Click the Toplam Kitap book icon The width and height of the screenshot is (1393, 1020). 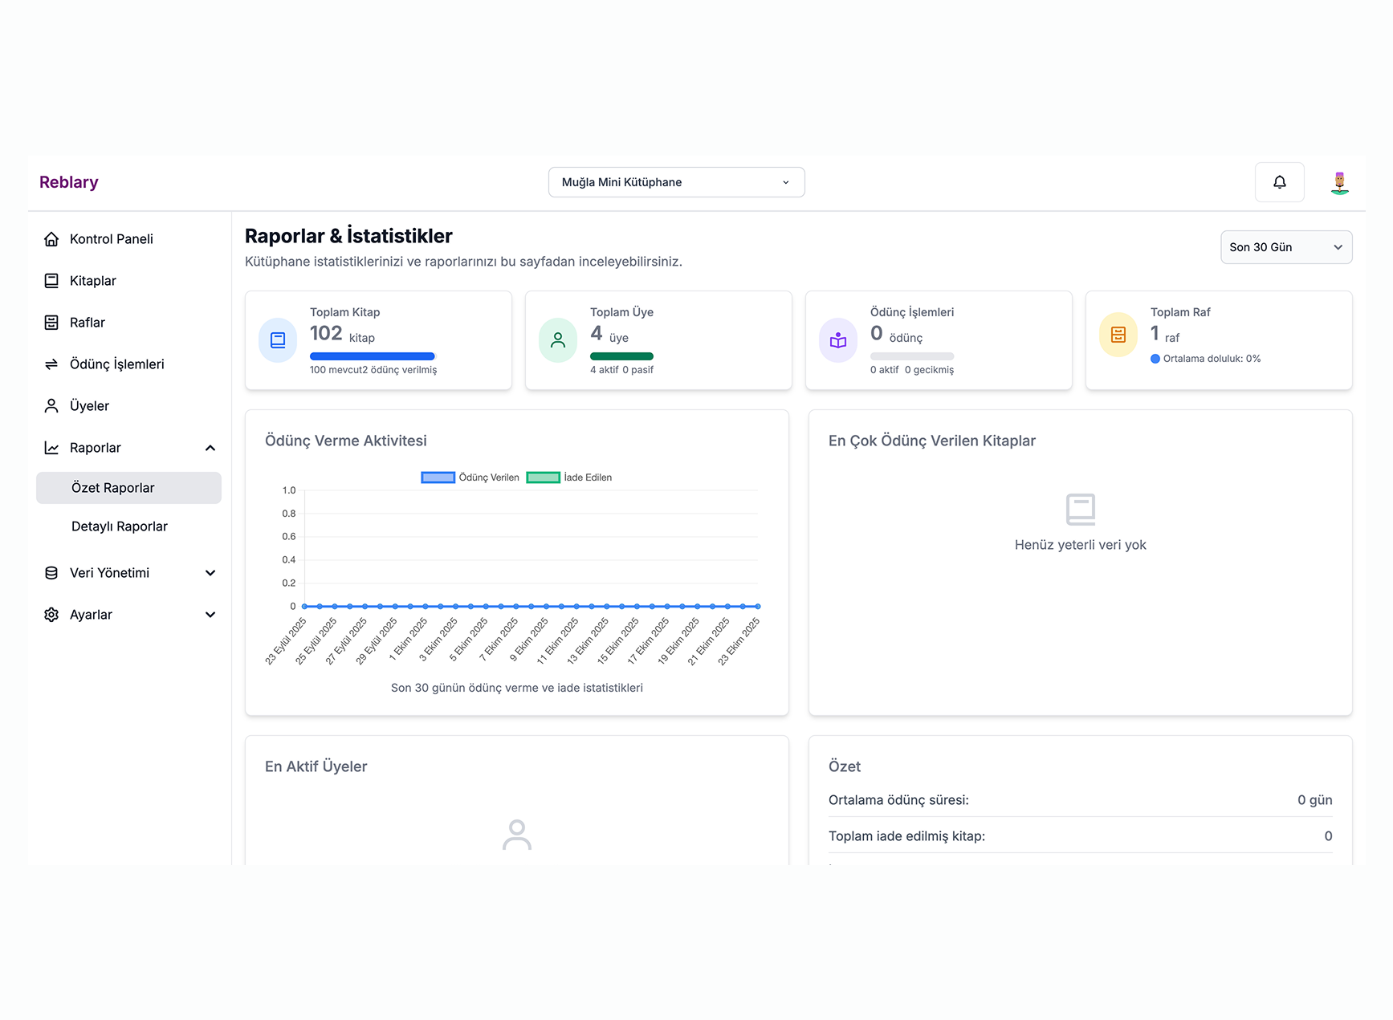click(x=278, y=340)
